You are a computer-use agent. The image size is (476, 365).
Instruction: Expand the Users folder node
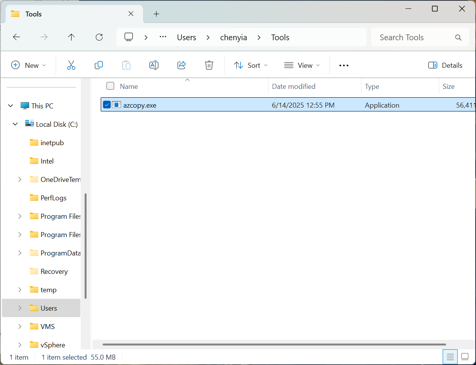point(20,308)
